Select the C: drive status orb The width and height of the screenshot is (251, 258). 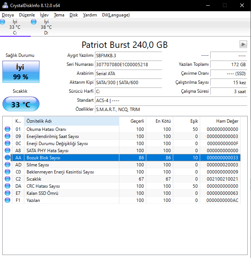(x=2, y=22)
